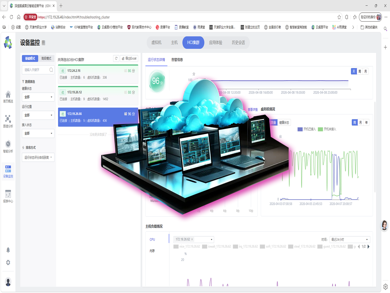Open the settings gear in sidebar
Screen dimensions: 390x293
(8, 263)
